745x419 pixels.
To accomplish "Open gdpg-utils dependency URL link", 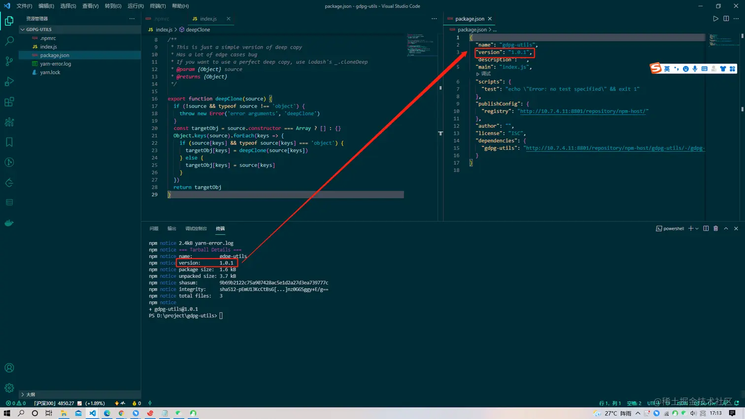I will [615, 148].
